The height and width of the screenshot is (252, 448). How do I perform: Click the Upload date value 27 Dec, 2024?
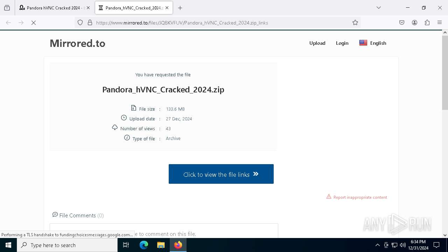coord(179,119)
